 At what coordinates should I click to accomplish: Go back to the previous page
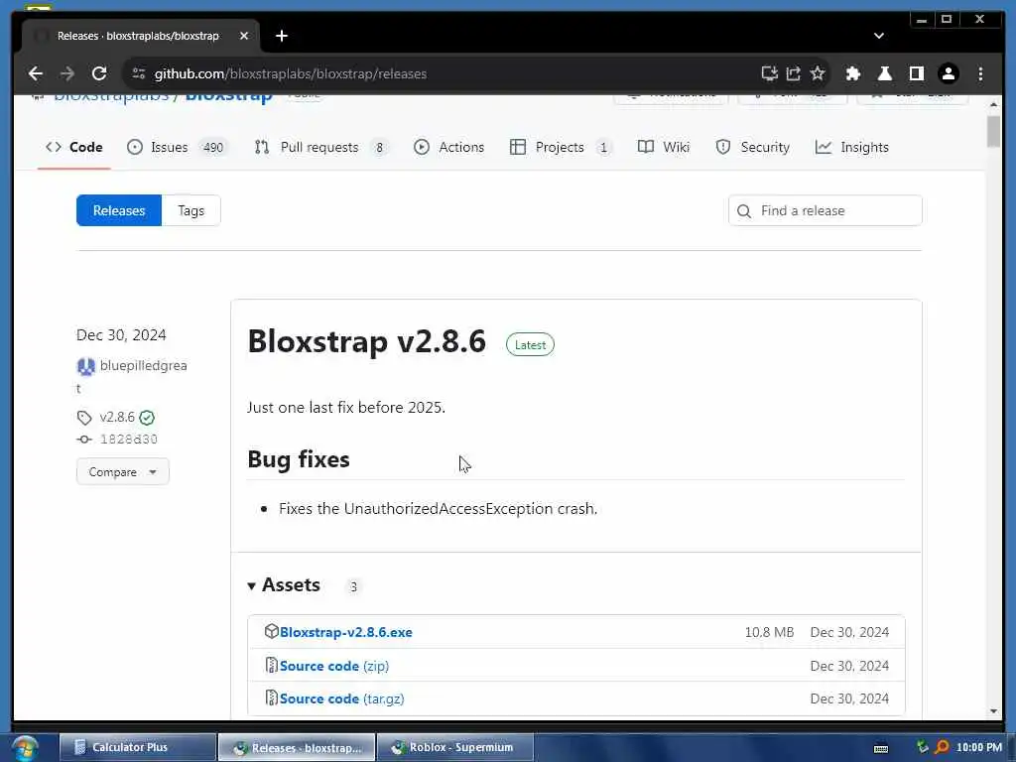coord(36,73)
